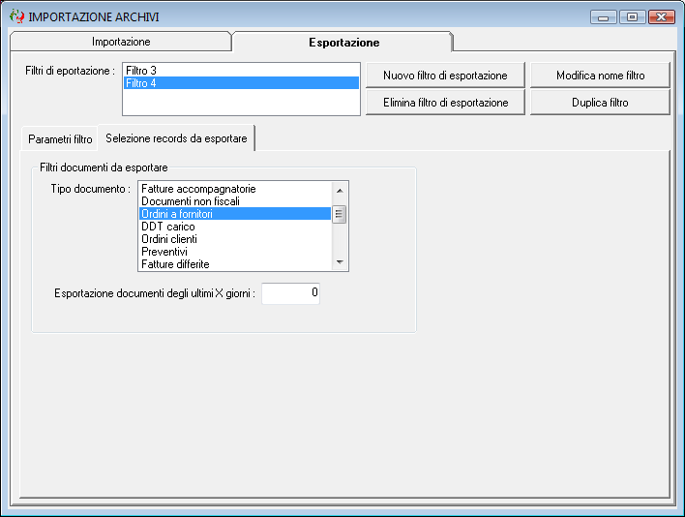Minimize the Importazione Archivi window
This screenshot has height=517, width=685.
click(604, 17)
